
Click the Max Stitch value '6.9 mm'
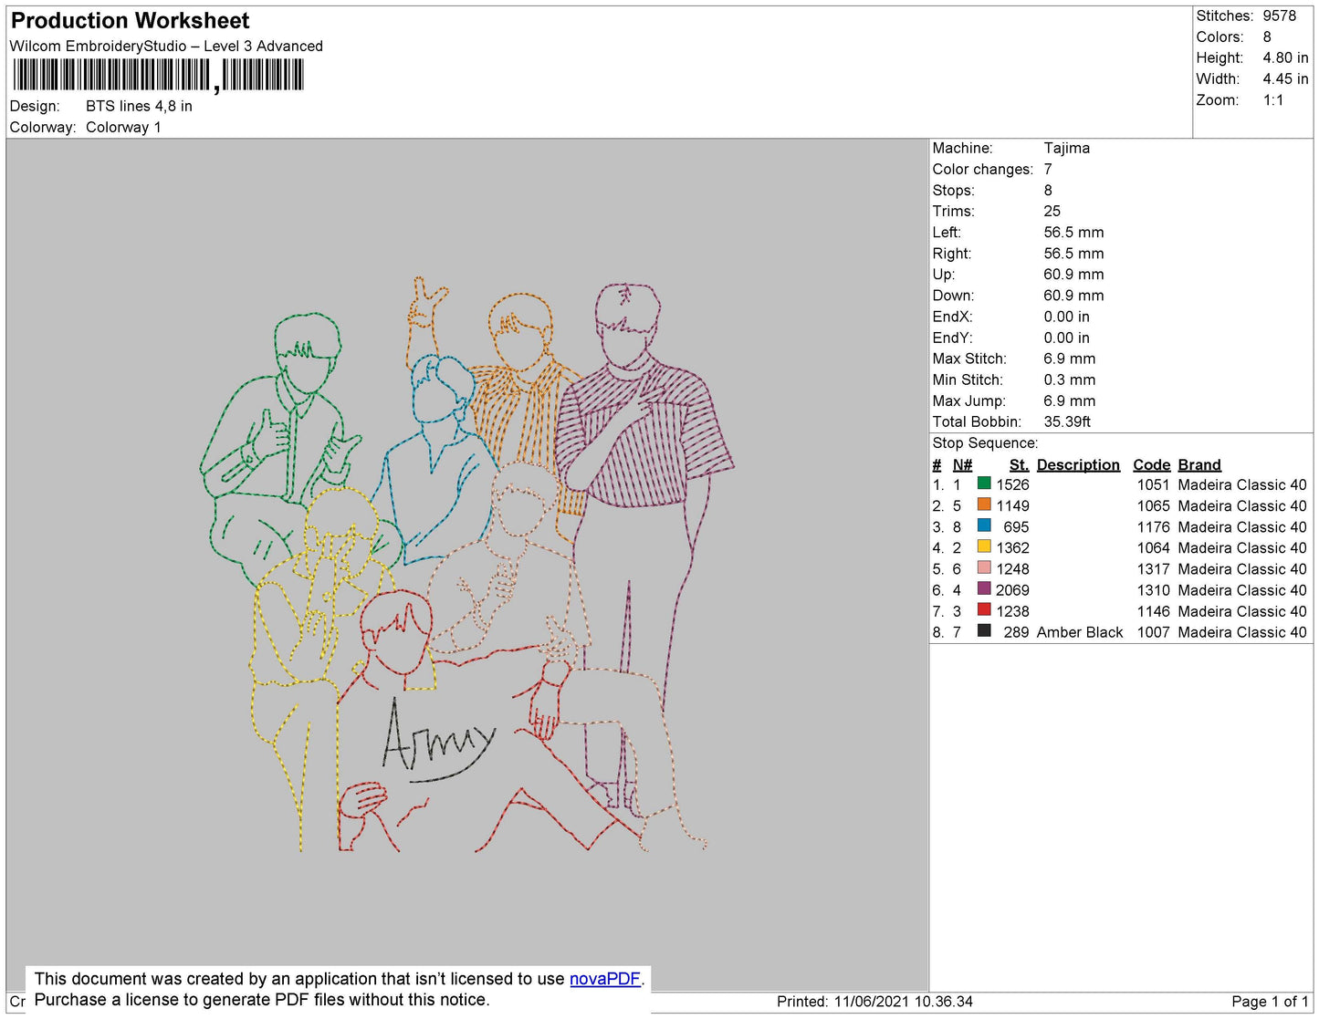pyautogui.click(x=1070, y=359)
